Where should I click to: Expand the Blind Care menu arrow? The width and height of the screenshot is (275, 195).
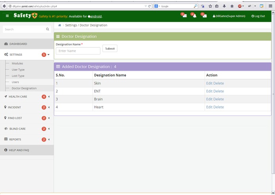point(49,129)
